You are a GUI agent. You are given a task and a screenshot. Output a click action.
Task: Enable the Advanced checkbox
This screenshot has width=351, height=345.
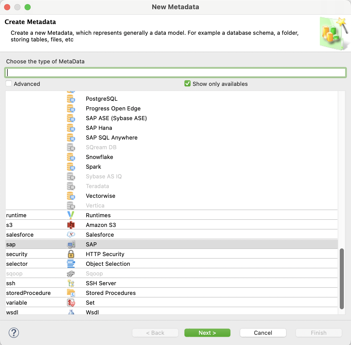point(9,83)
